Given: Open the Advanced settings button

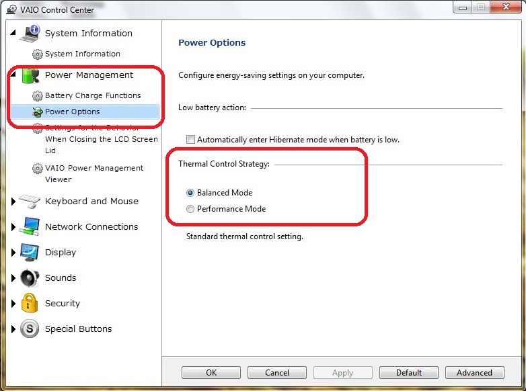Looking at the screenshot, I should 474,373.
